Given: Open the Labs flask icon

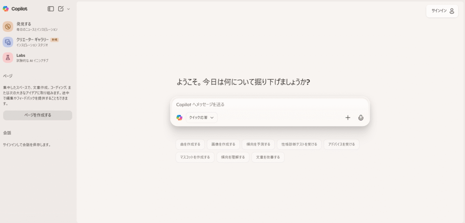Looking at the screenshot, I should point(8,58).
